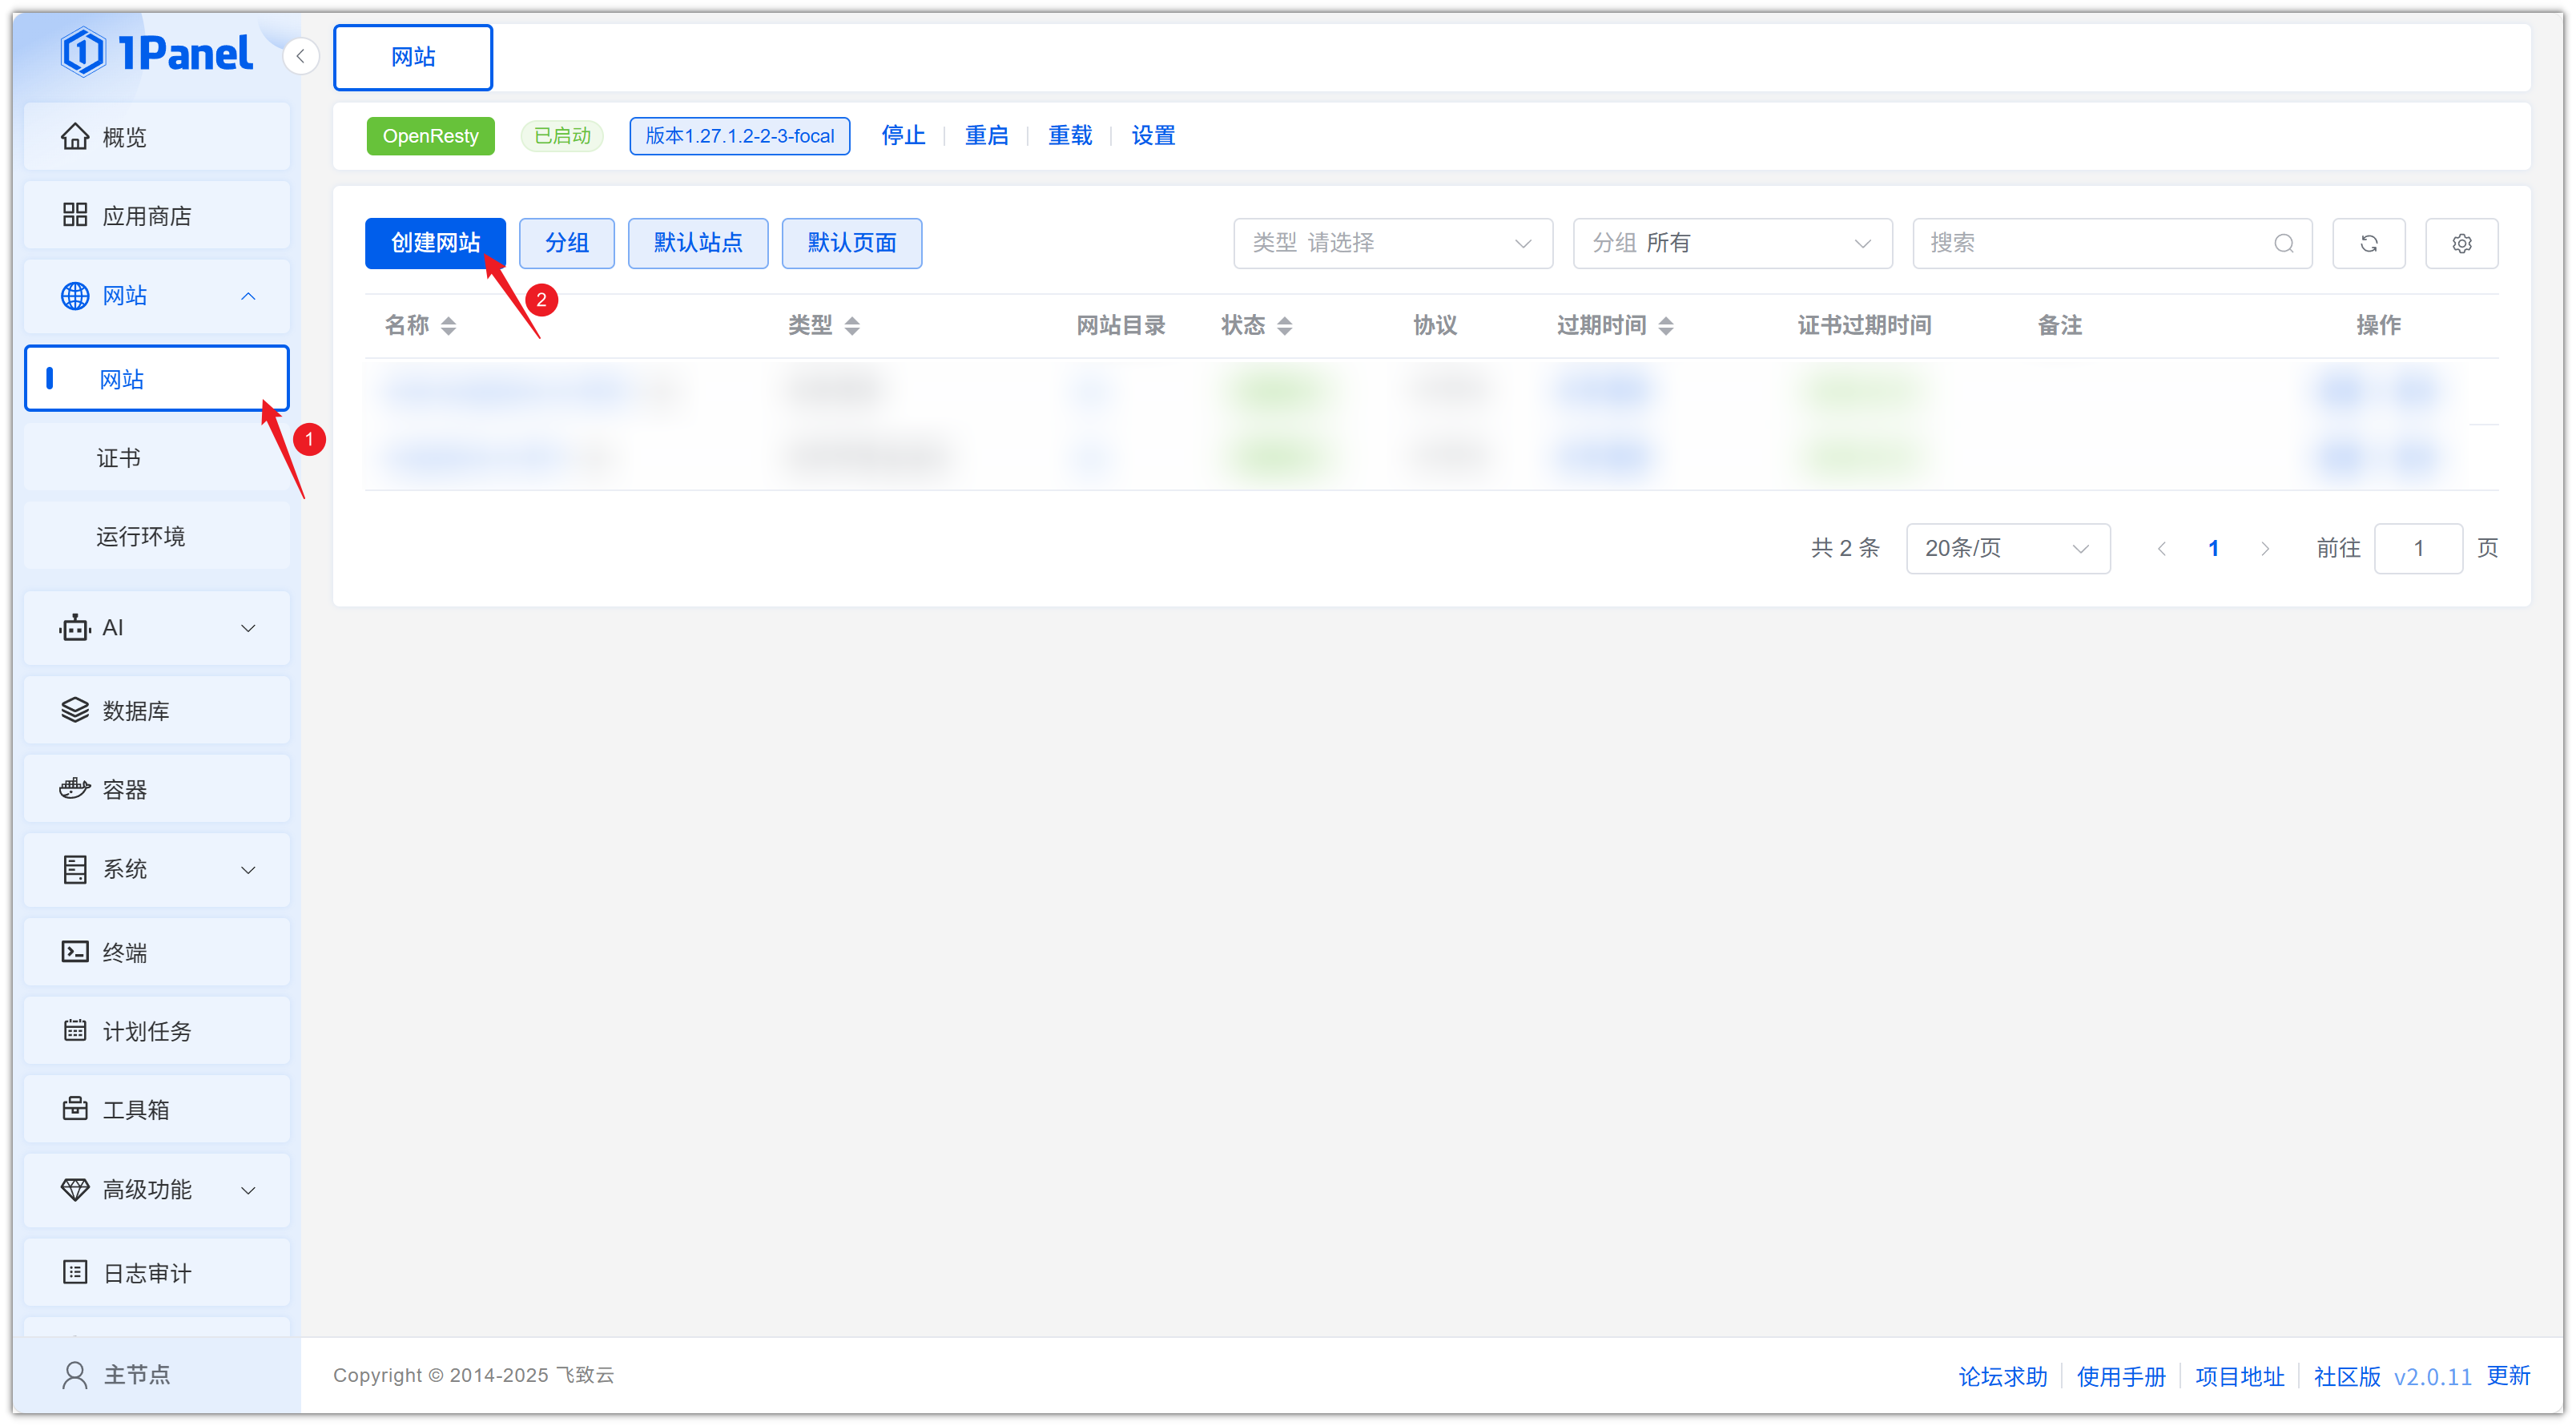Image resolution: width=2576 pixels, height=1426 pixels.
Task: Click the 搜索 search input field
Action: [2090, 243]
